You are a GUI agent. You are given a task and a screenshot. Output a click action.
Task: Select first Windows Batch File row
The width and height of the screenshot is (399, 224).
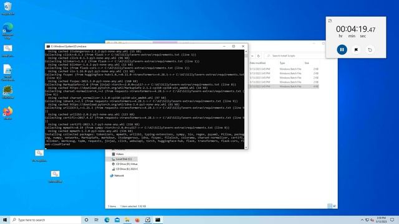click(x=284, y=69)
